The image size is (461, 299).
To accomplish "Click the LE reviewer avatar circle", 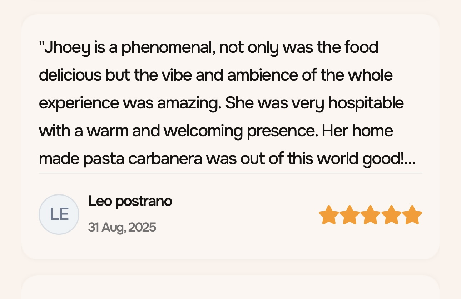I will [x=59, y=214].
